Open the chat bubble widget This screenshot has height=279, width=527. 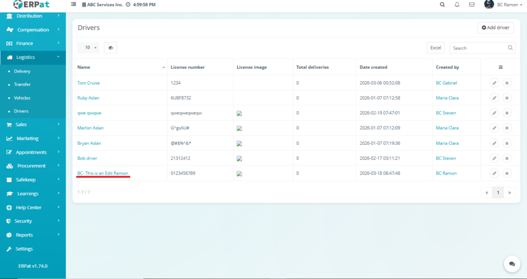pyautogui.click(x=512, y=264)
